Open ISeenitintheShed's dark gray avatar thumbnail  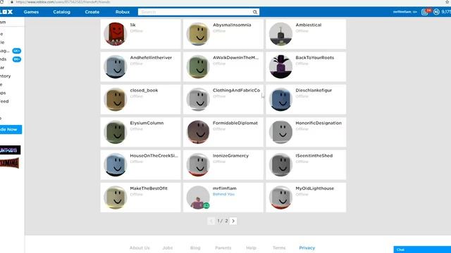(x=280, y=165)
